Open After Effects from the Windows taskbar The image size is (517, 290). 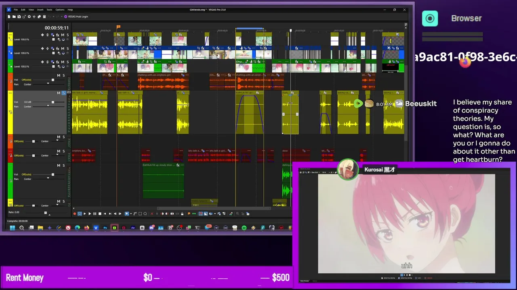[x=132, y=228]
